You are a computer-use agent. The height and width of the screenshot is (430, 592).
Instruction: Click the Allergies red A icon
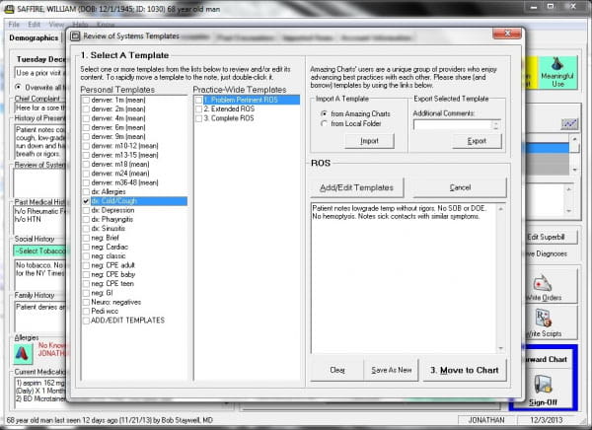point(22,353)
